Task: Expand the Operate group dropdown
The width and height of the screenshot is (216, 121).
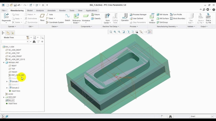Action: coord(12,26)
